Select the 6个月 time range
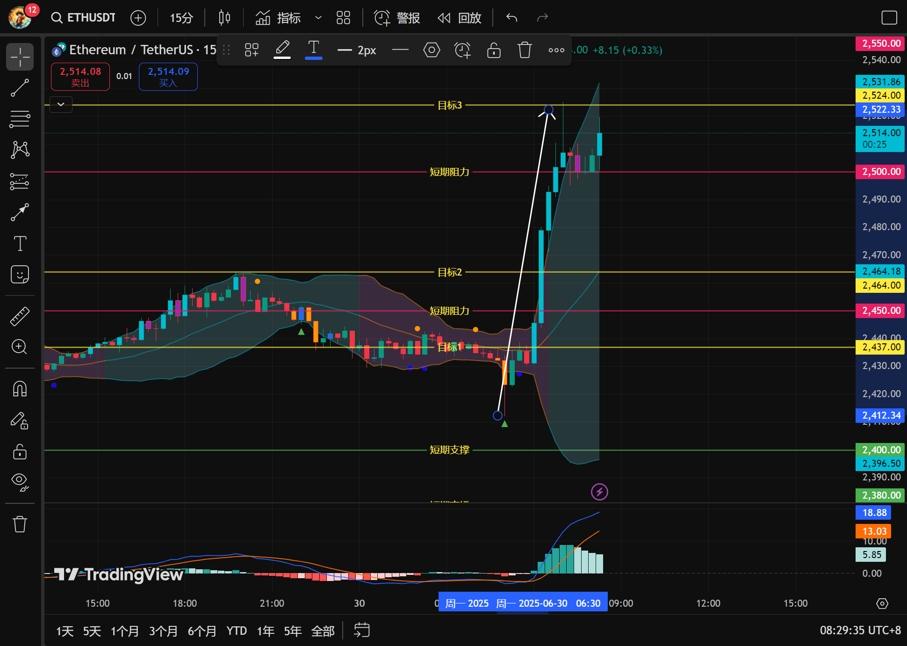Image resolution: width=907 pixels, height=646 pixels. tap(202, 631)
